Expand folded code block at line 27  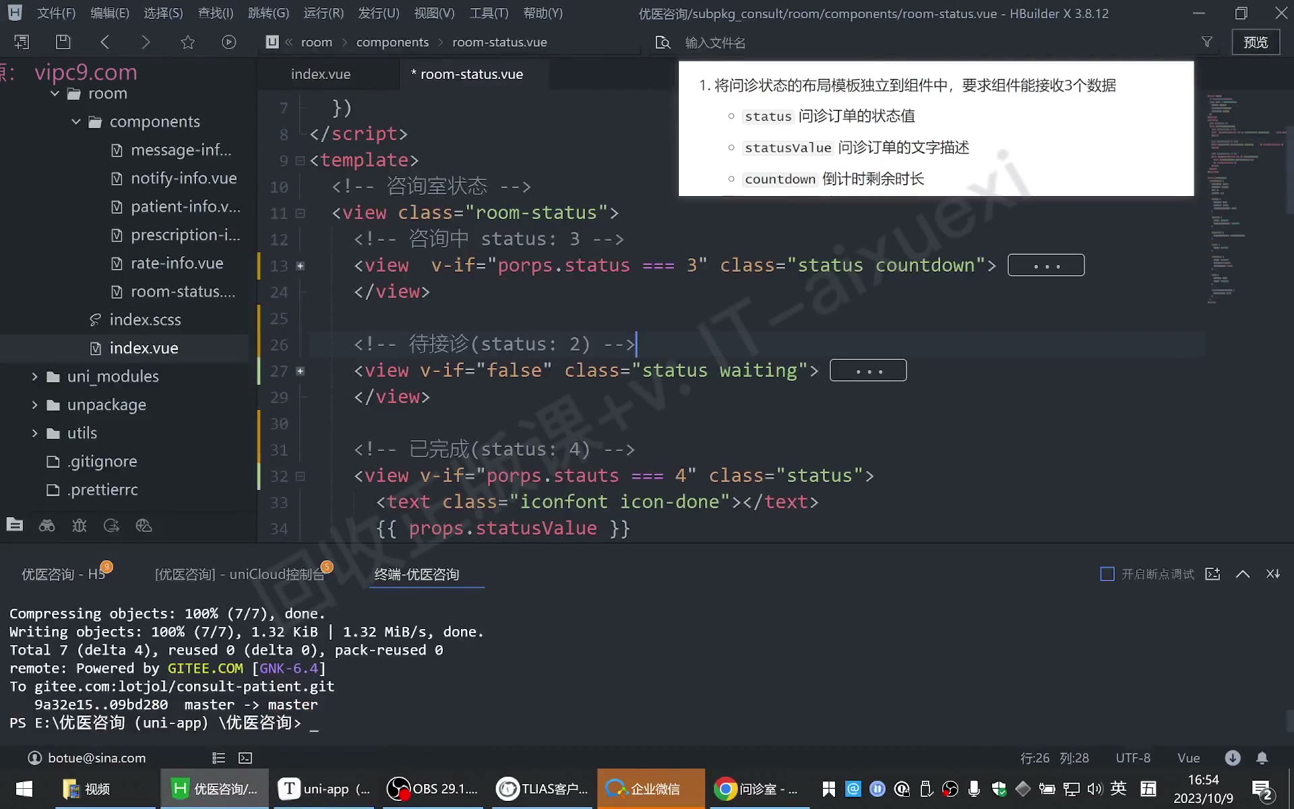tap(301, 371)
